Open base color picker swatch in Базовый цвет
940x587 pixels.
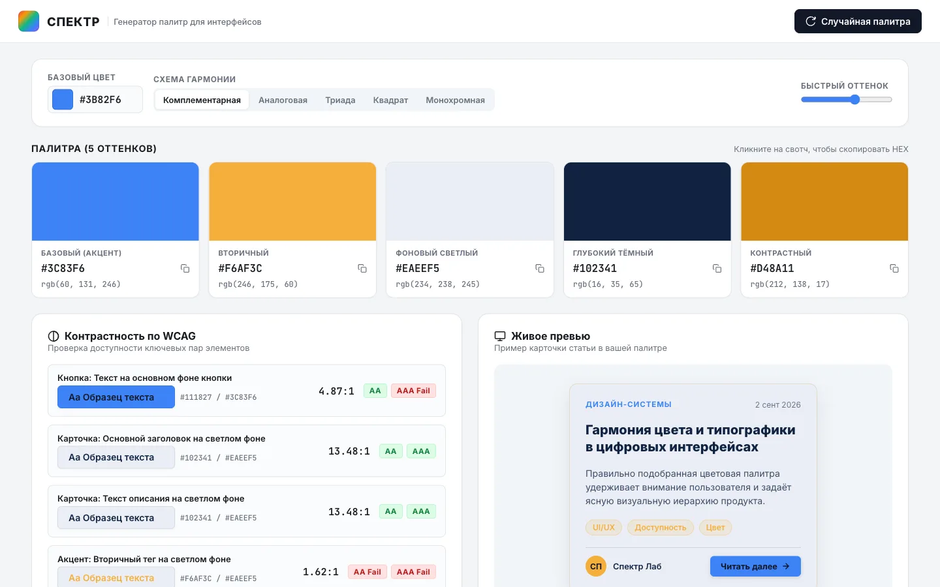coord(63,99)
